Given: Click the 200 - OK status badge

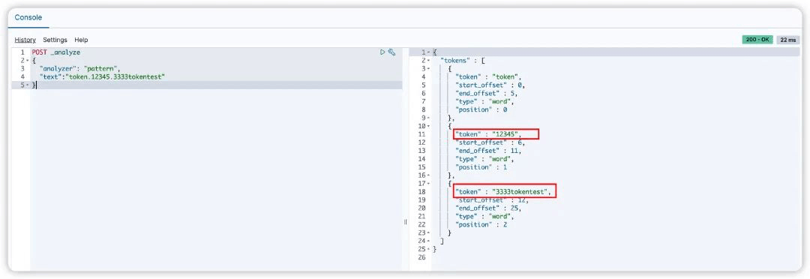Looking at the screenshot, I should pyautogui.click(x=757, y=40).
